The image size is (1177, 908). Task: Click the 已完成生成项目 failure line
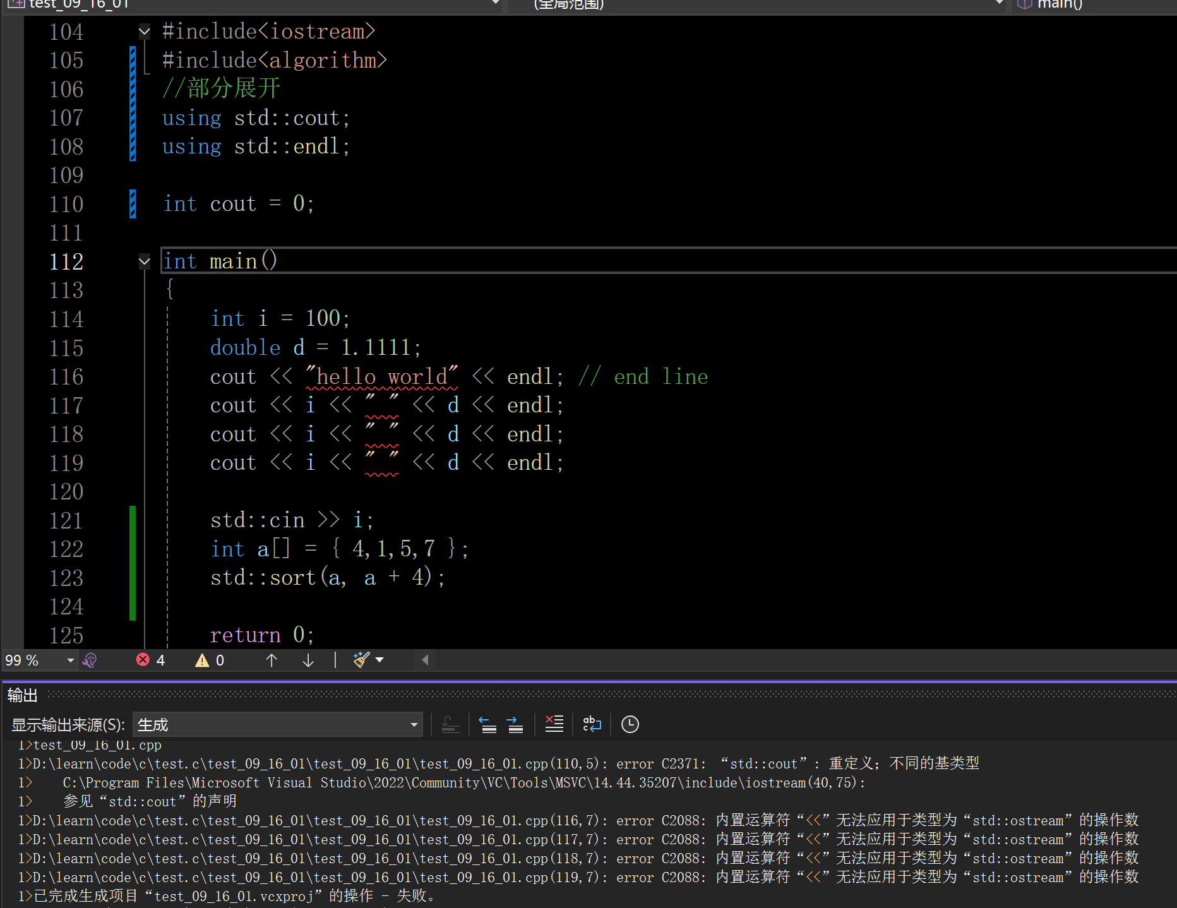pos(226,896)
